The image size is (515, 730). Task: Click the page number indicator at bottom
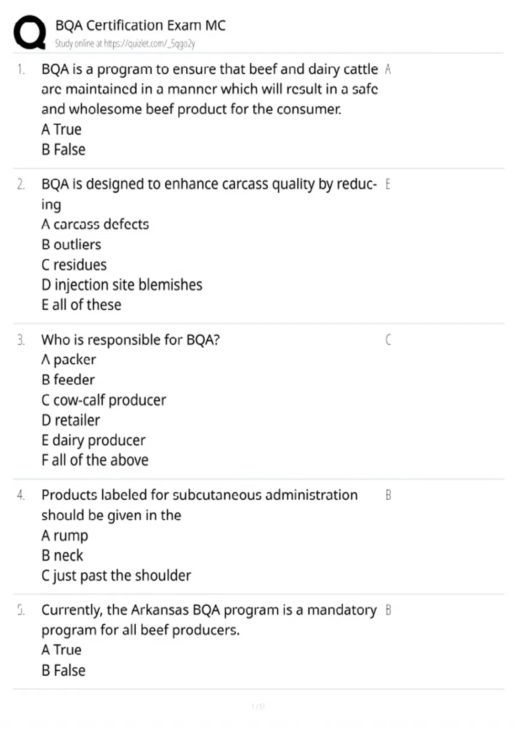[258, 706]
